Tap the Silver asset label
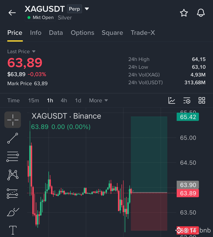213x237 pixels. [x=65, y=18]
